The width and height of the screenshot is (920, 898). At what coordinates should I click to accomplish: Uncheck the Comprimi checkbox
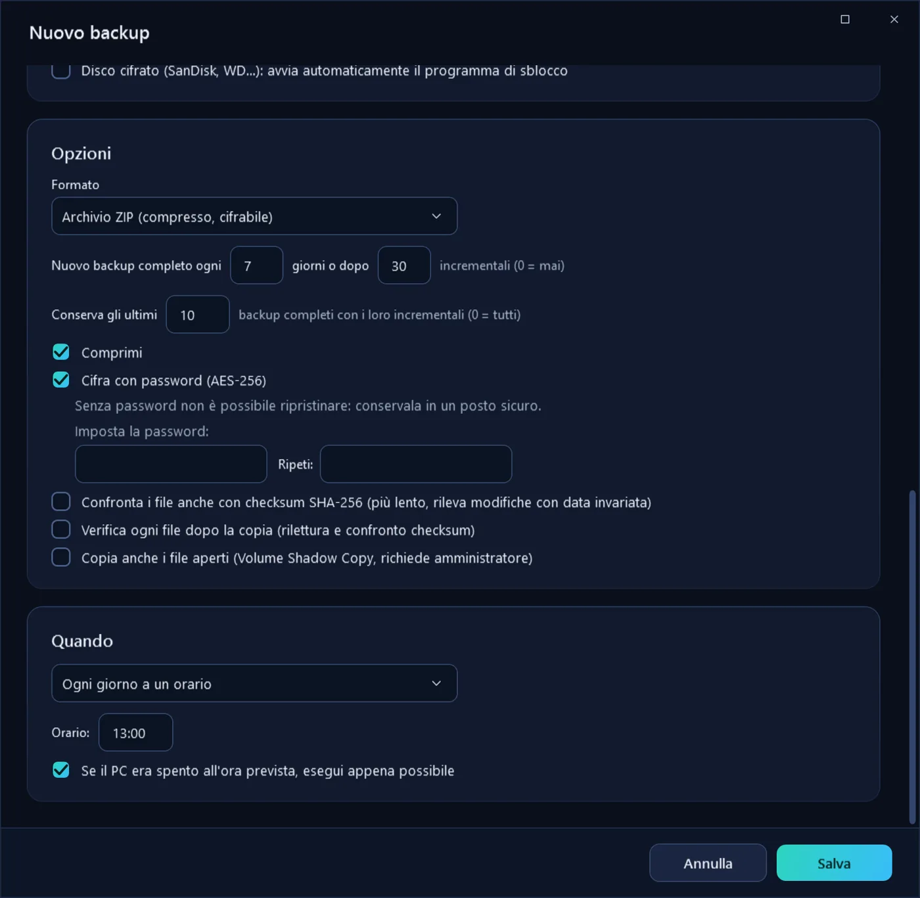point(61,352)
